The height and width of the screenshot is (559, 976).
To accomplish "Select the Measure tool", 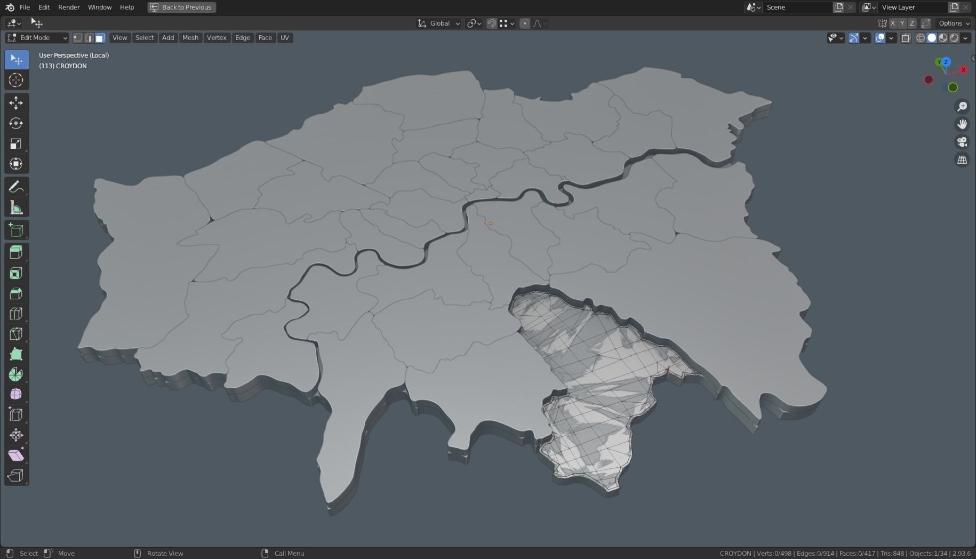I will click(17, 207).
